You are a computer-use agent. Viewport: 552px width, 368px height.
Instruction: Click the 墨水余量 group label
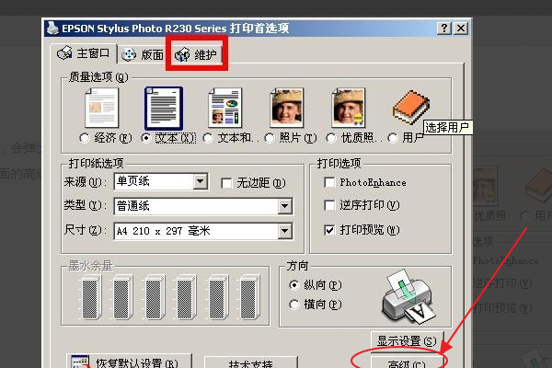click(x=90, y=266)
